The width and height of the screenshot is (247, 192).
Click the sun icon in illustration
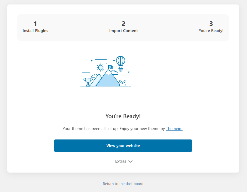[x=100, y=68]
